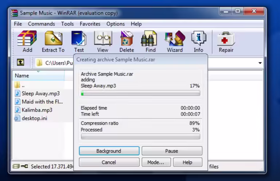Expand the address bar path dropdown

(260, 63)
